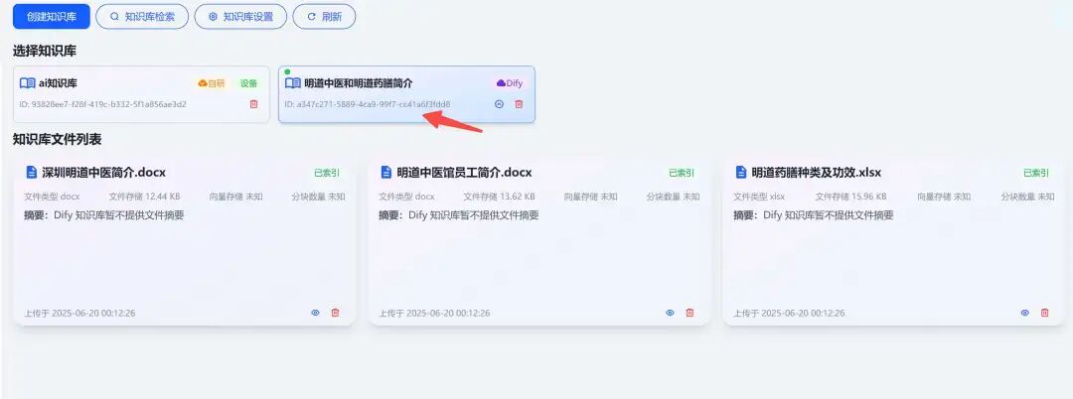1073x399 pixels.
Task: Click the 创建知识库 button
Action: [52, 17]
